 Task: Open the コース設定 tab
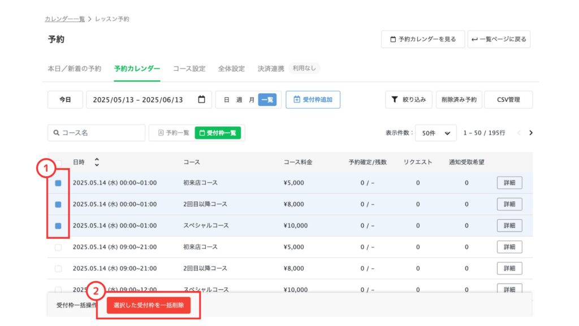[189, 68]
